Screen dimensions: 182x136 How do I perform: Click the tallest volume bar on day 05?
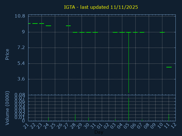(129, 110)
